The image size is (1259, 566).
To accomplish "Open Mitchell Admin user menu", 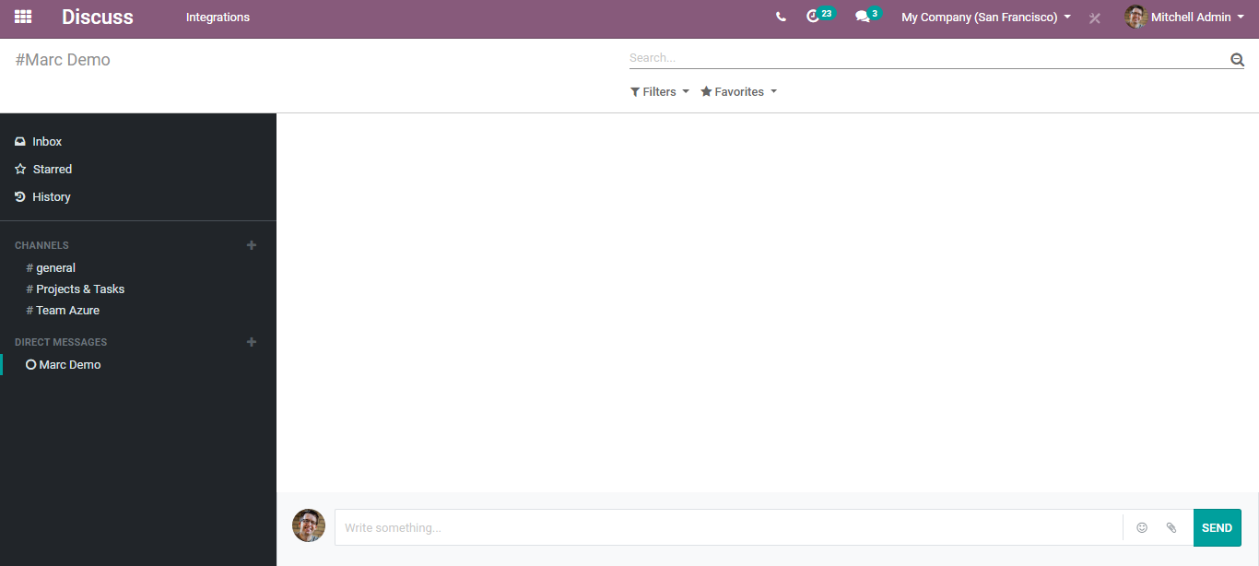I will (x=1183, y=17).
